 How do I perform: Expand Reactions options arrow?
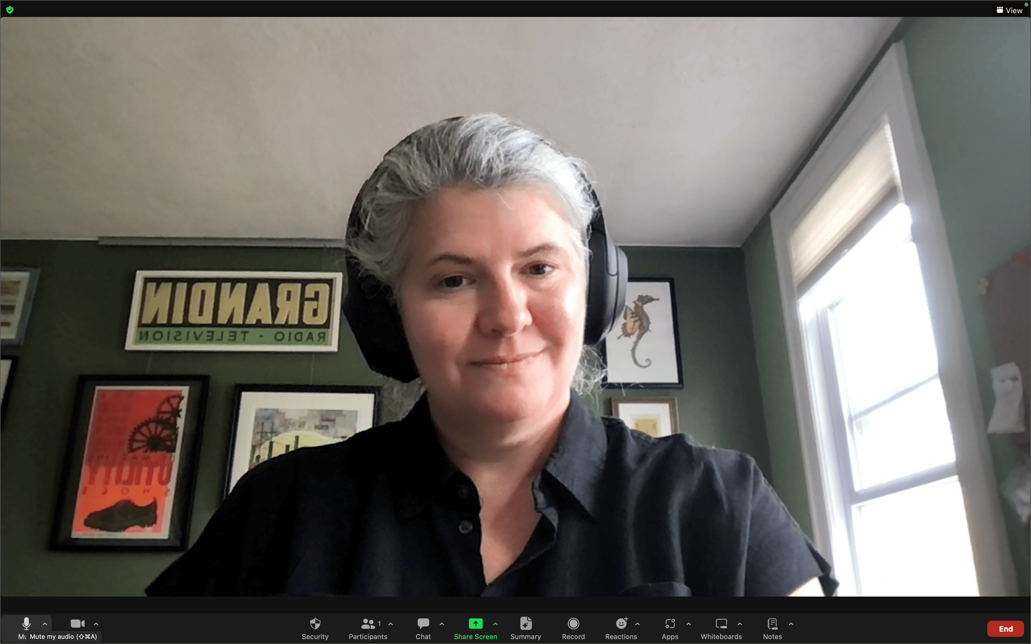637,623
